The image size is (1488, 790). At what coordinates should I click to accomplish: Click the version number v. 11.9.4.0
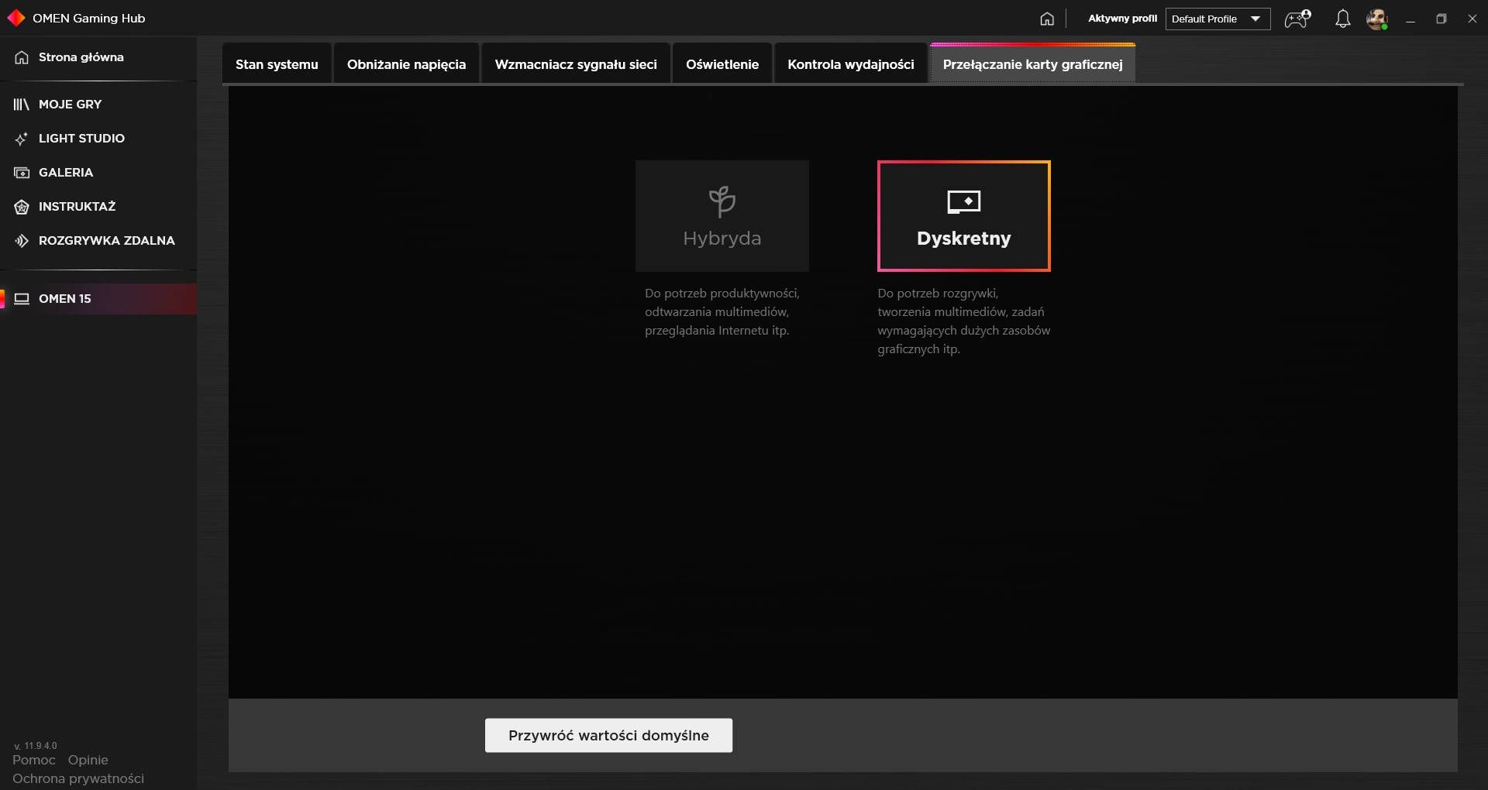tap(36, 746)
